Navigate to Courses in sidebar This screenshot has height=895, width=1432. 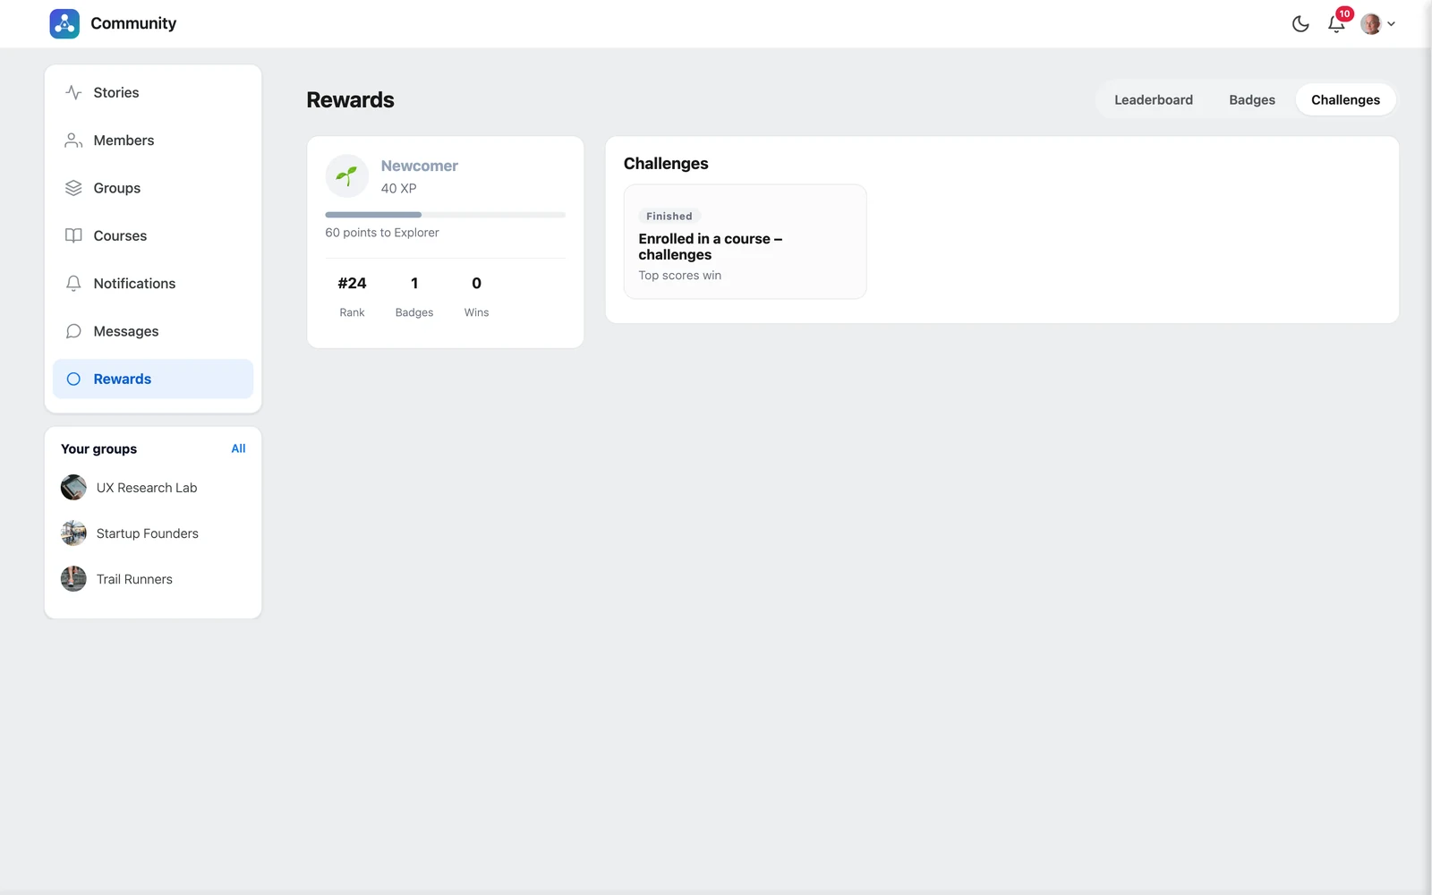[x=153, y=235]
